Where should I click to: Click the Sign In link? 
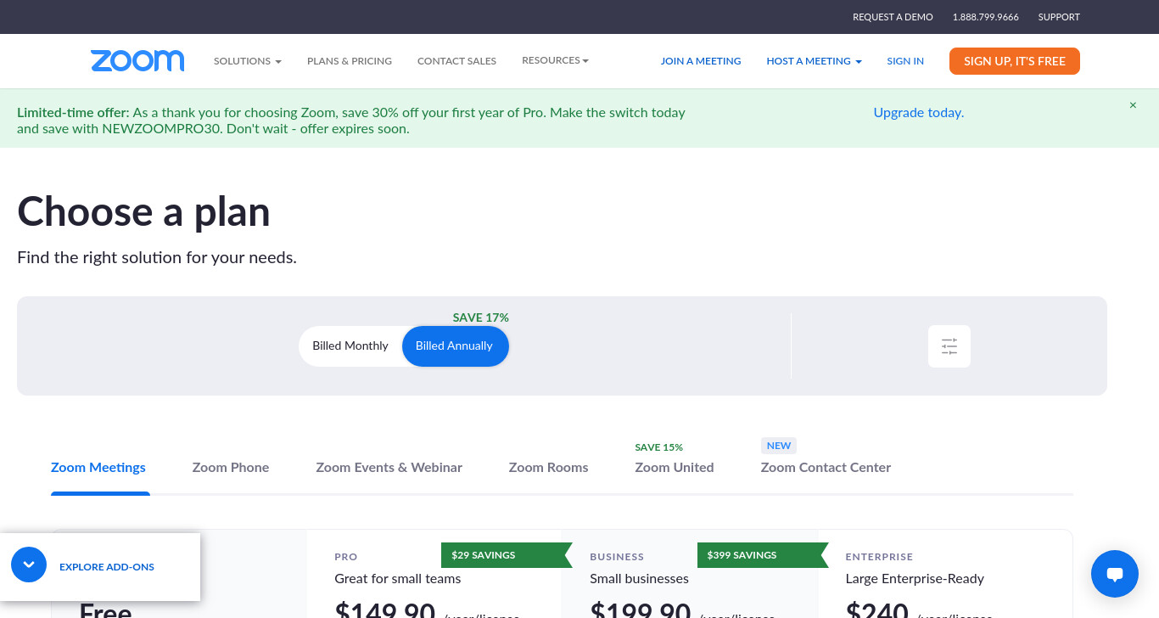905,61
